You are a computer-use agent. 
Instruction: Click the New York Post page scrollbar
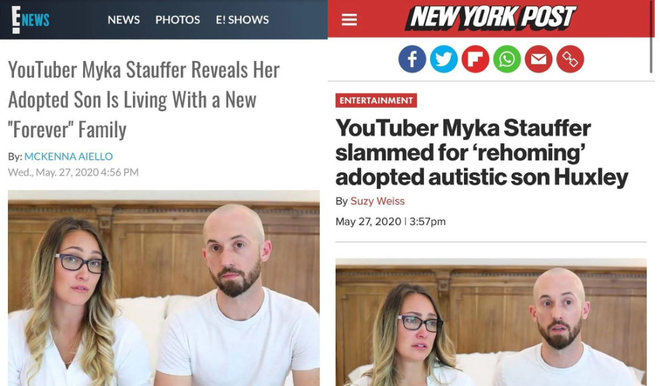coord(651,36)
